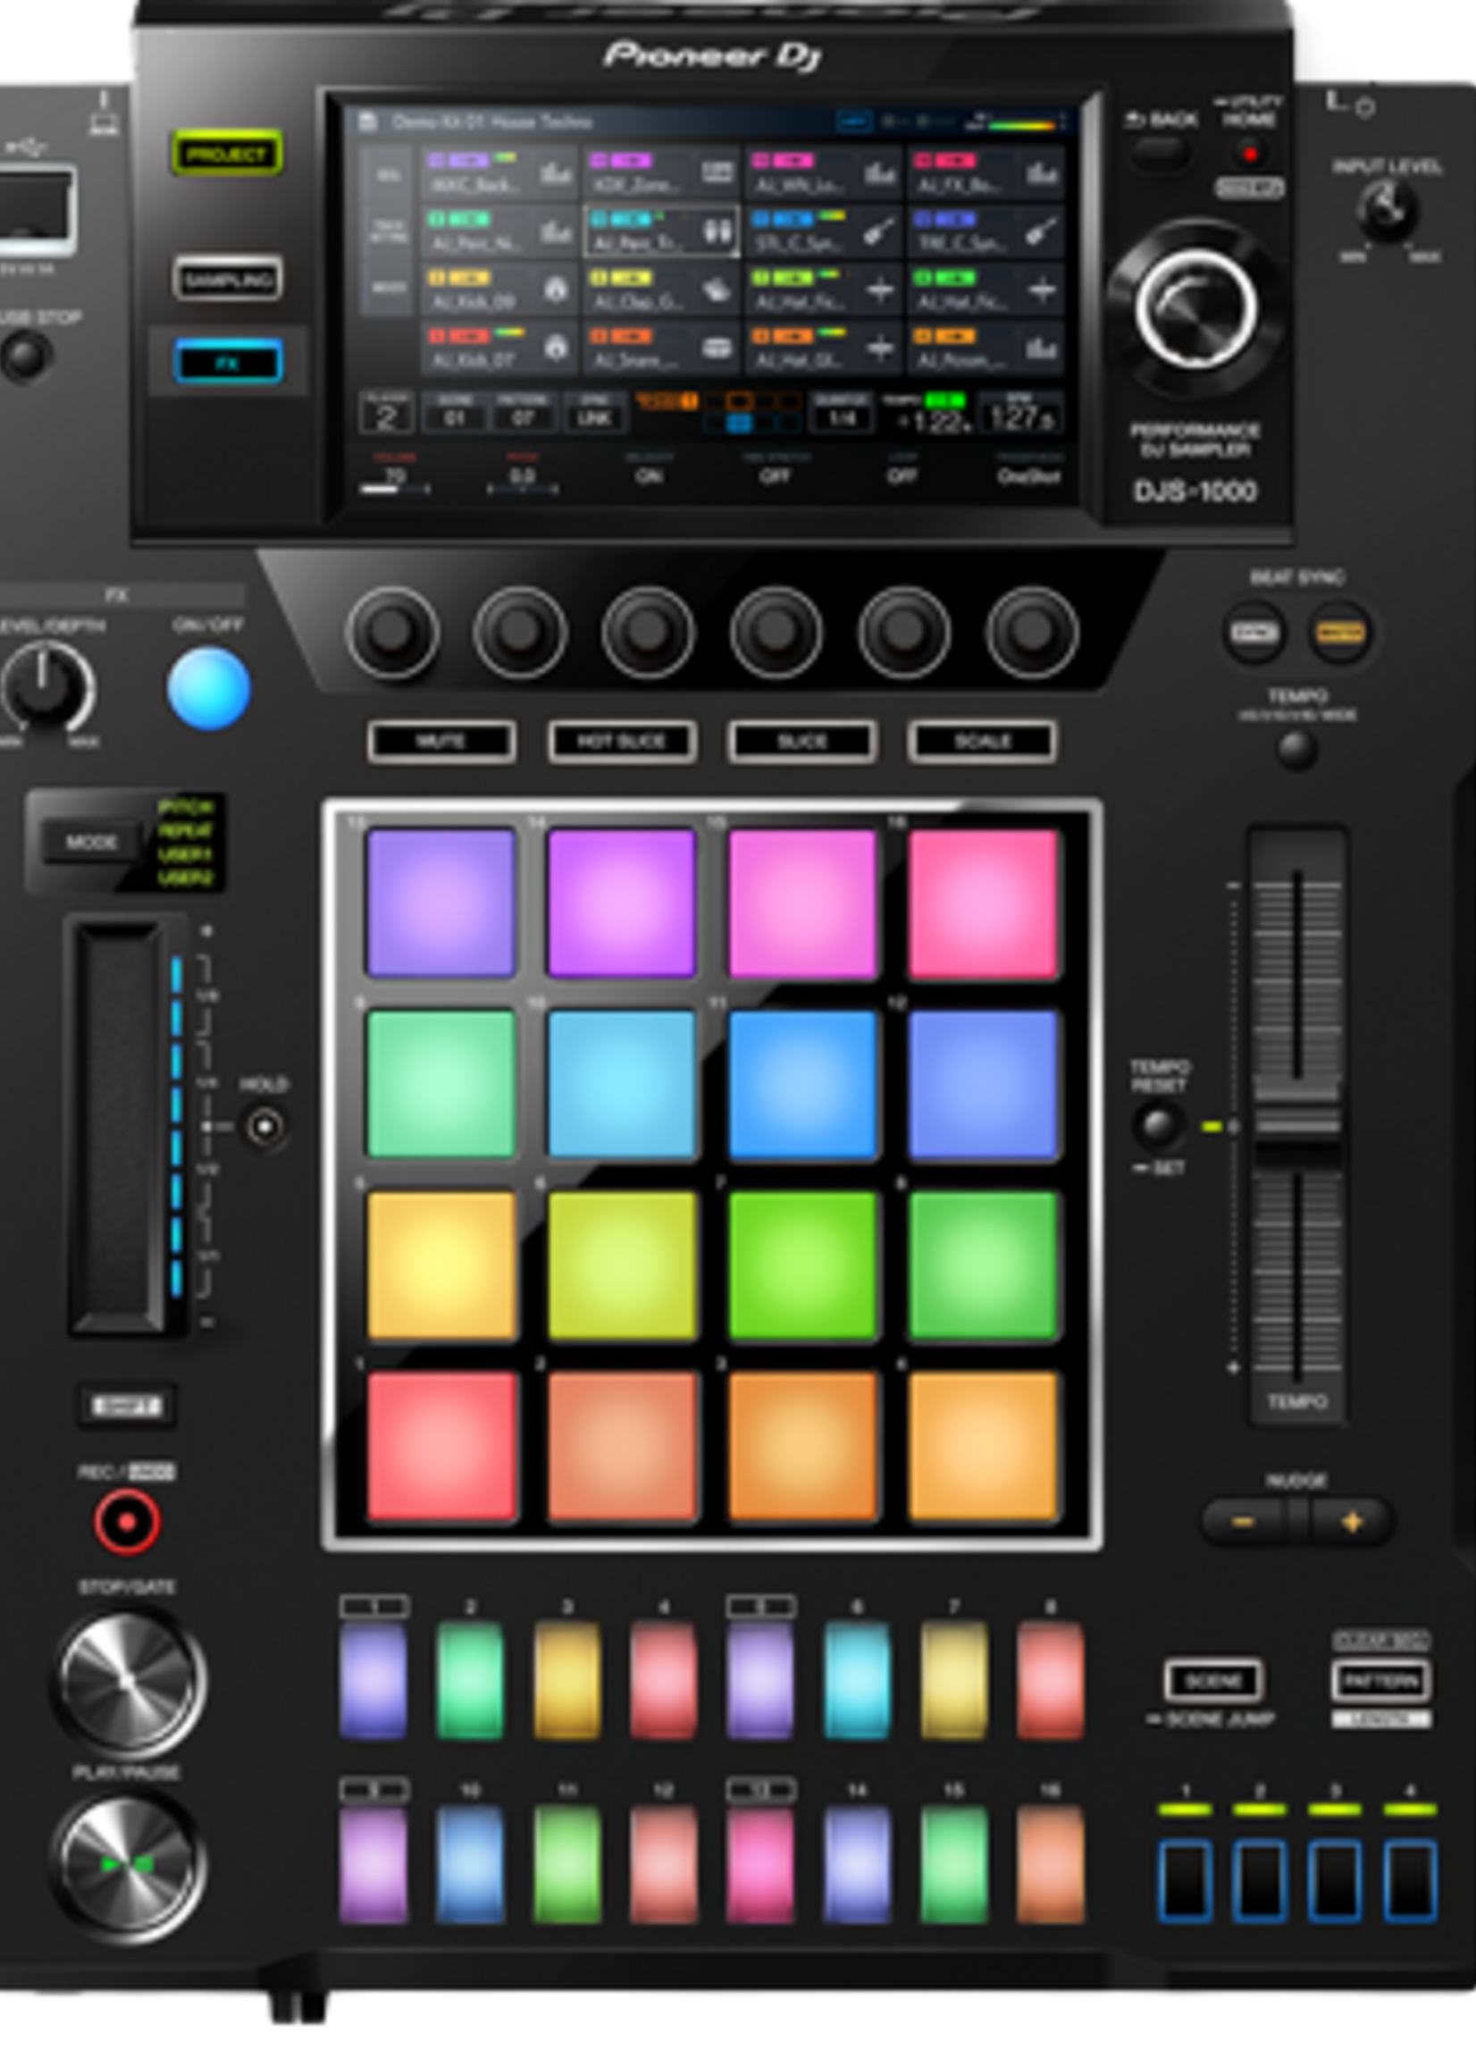1476x2067 pixels.
Task: Tap the BPM 127.5 display
Action: (x=1022, y=413)
